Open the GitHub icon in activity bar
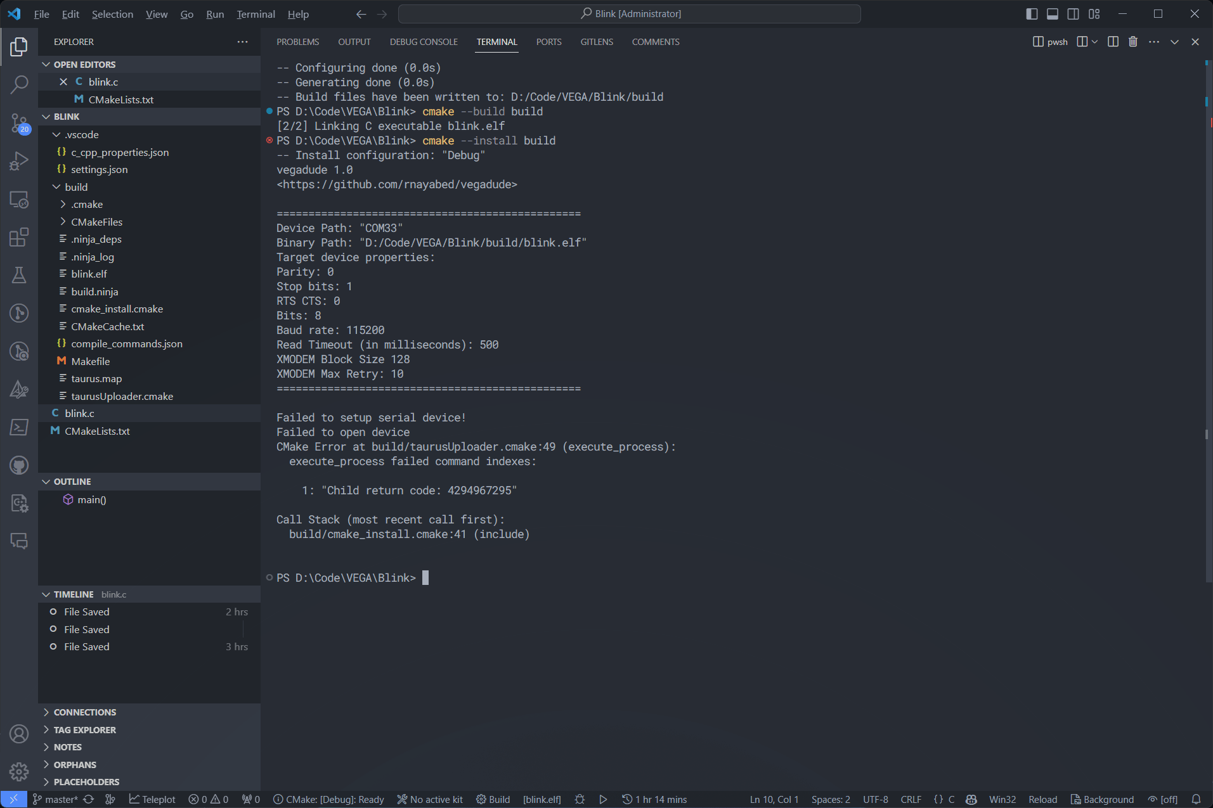This screenshot has height=808, width=1213. point(19,465)
